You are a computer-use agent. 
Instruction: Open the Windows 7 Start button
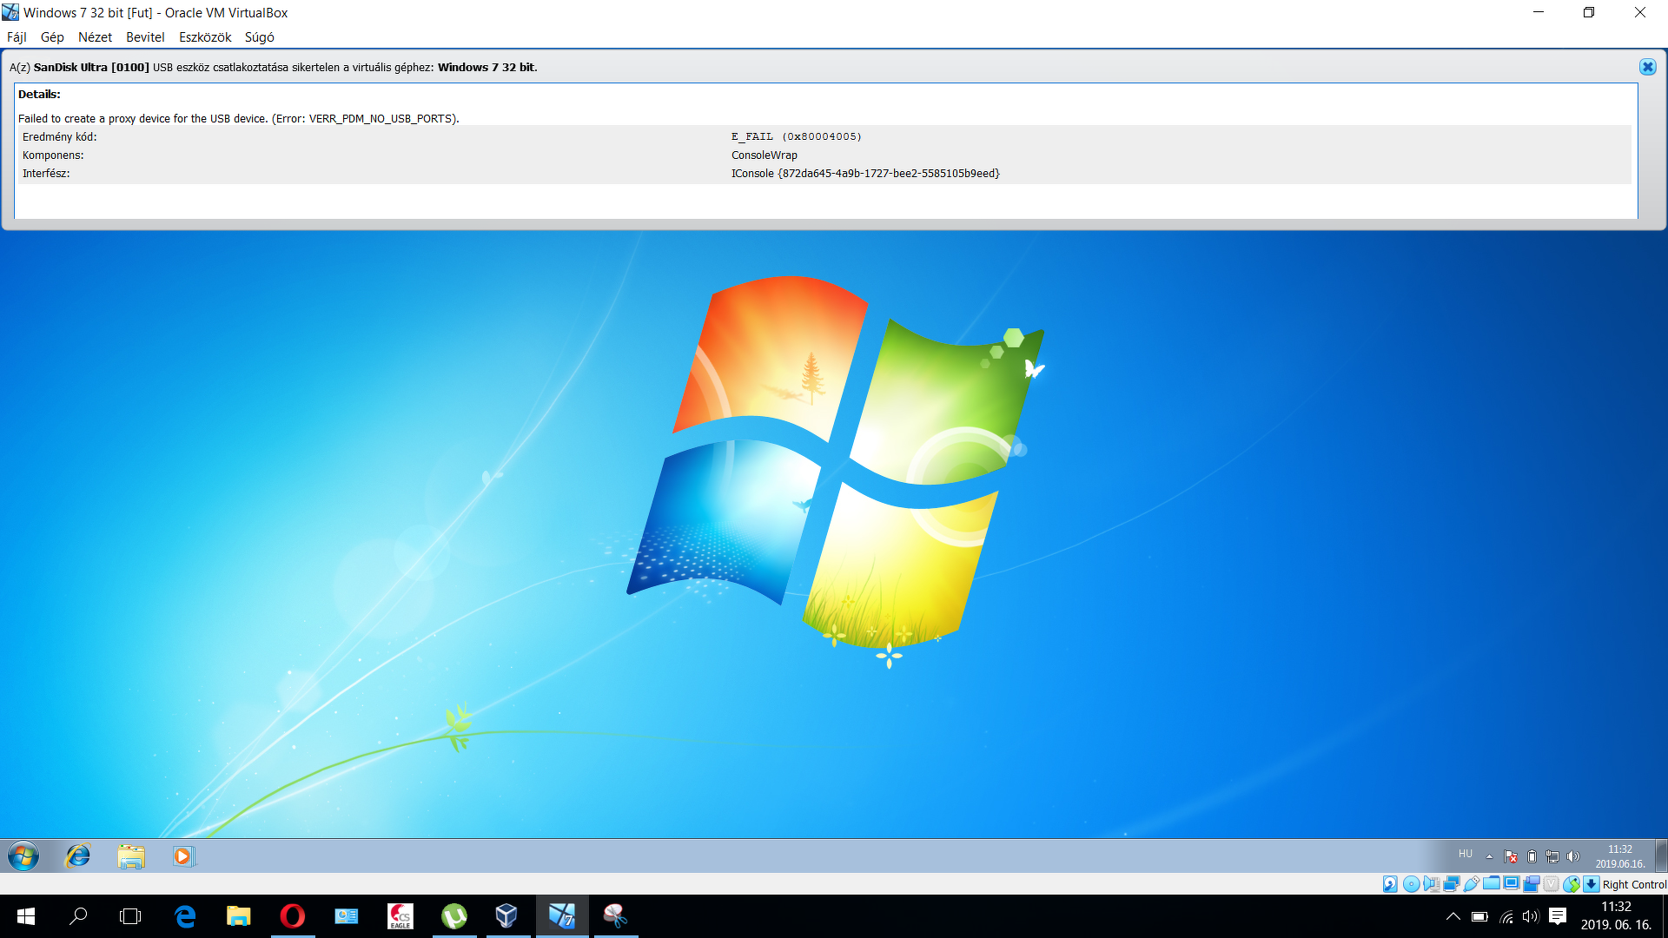click(23, 856)
